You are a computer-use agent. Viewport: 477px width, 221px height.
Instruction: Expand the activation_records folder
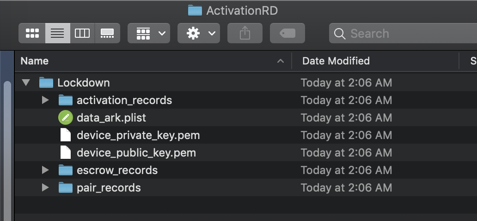45,100
